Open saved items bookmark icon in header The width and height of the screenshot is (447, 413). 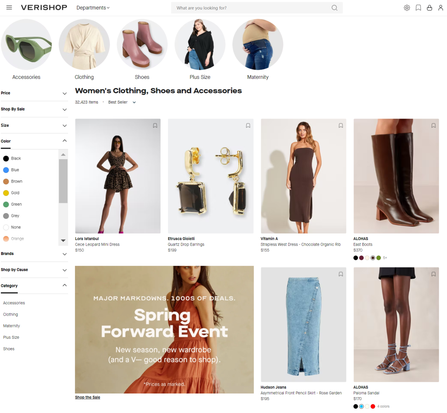pyautogui.click(x=418, y=8)
